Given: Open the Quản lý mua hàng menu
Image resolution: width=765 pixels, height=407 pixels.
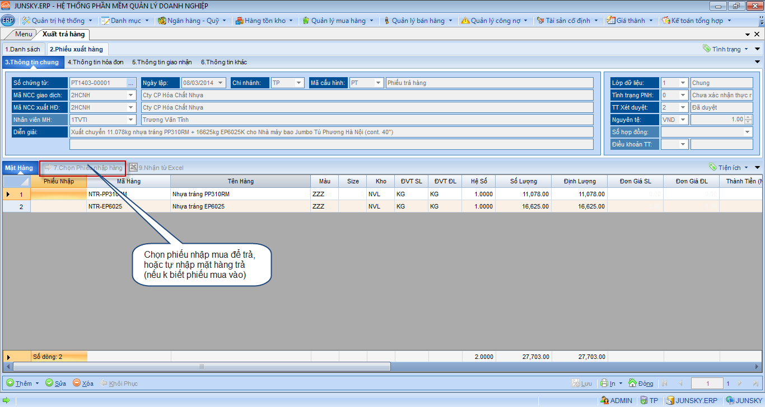Looking at the screenshot, I should coord(338,21).
